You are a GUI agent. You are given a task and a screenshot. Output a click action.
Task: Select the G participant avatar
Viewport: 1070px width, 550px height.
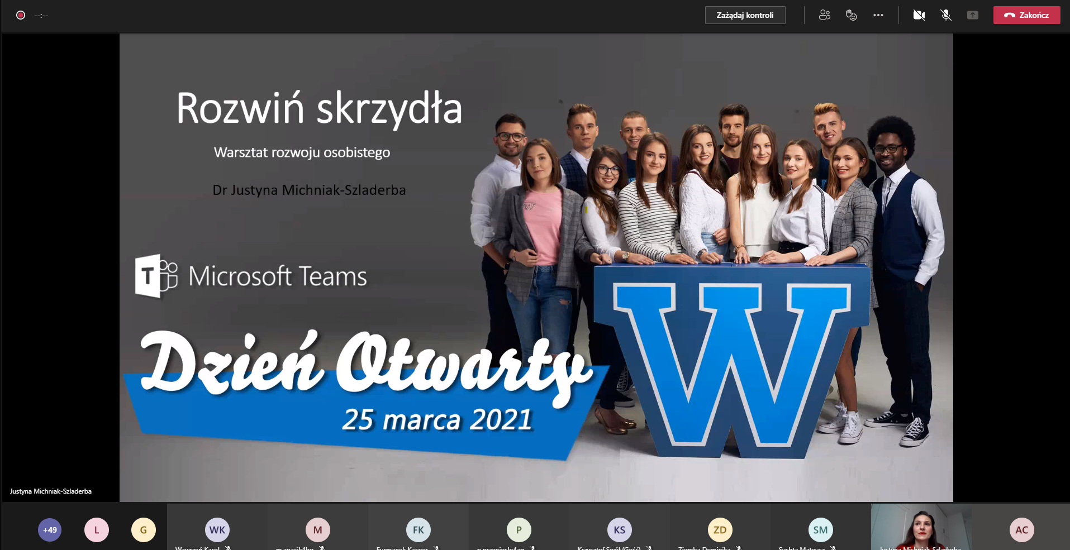(x=144, y=530)
